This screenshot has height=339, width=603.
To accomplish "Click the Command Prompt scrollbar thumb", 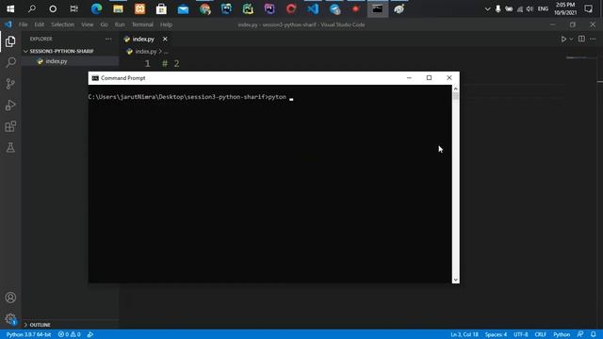I will [x=456, y=96].
